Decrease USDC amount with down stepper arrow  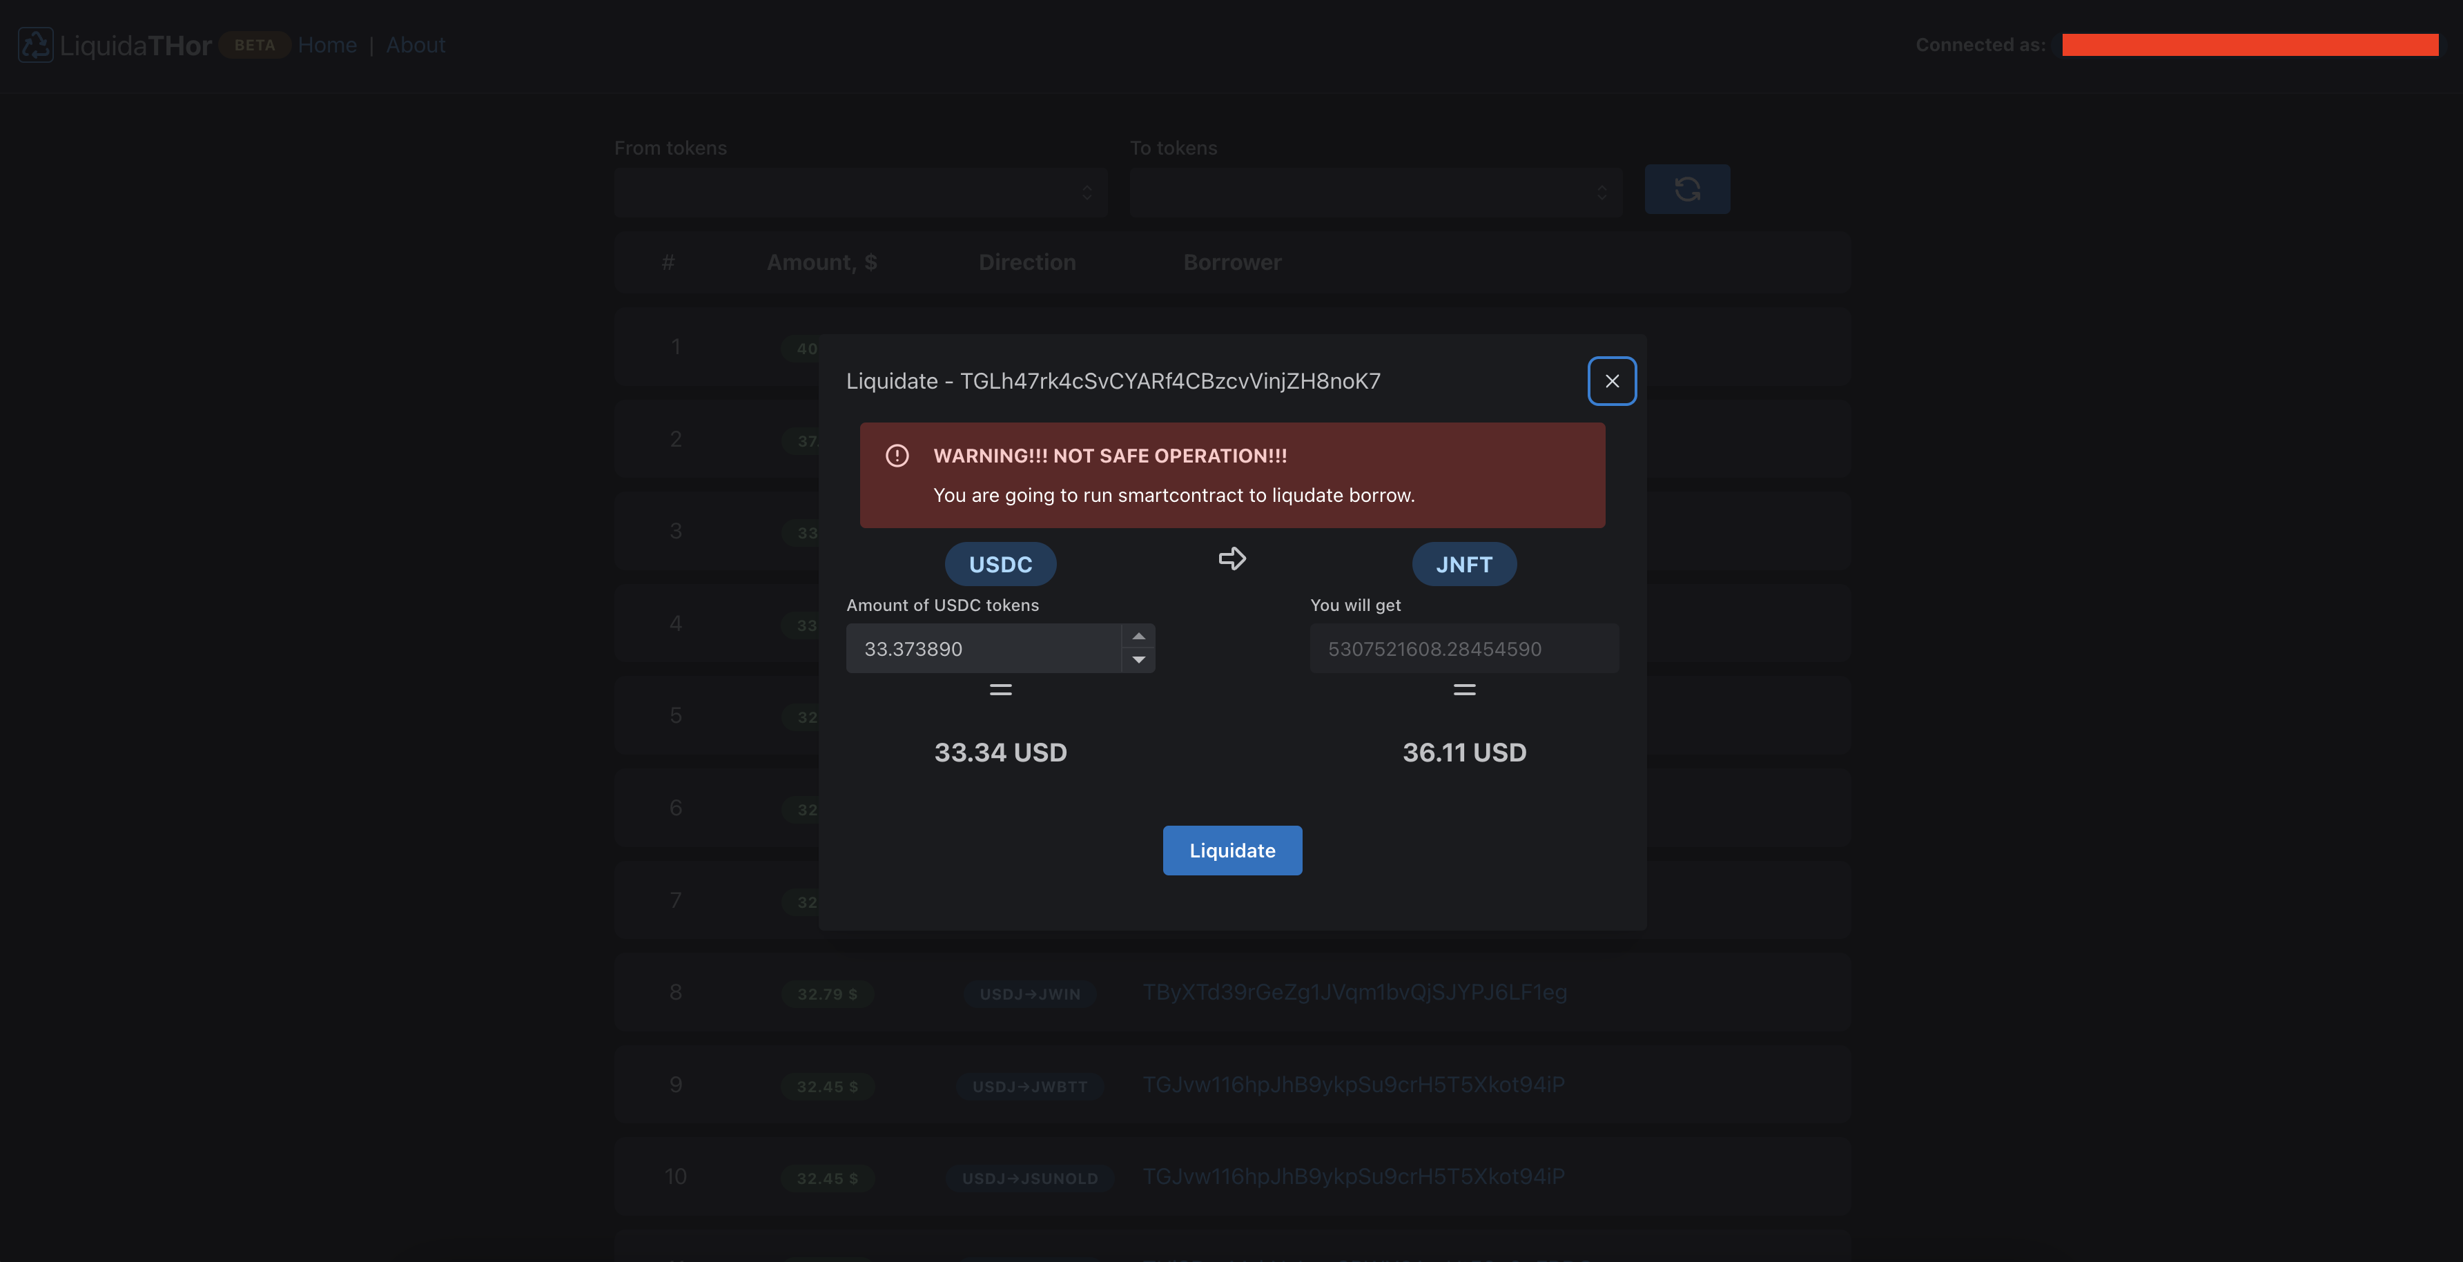[x=1138, y=660]
